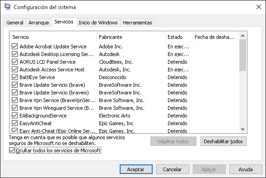Click the Deshabilitar todos button
Viewport: 266px width, 178px height.
223,141
